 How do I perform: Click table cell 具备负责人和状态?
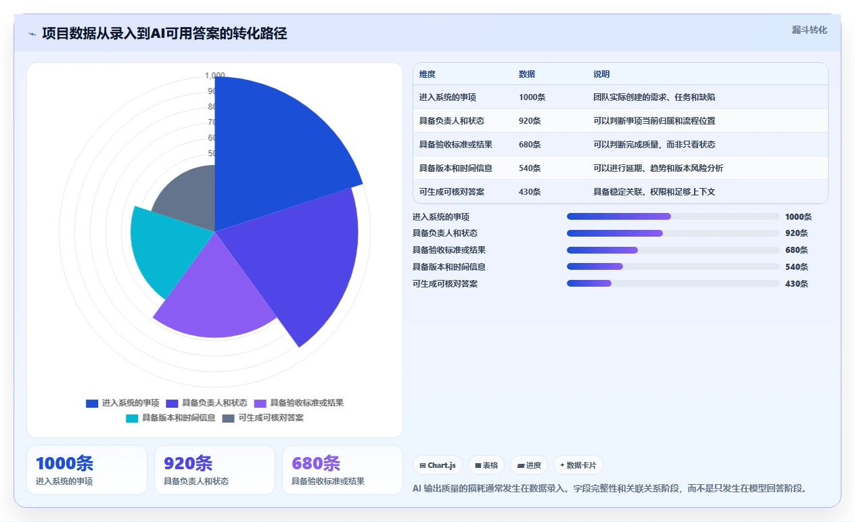452,121
